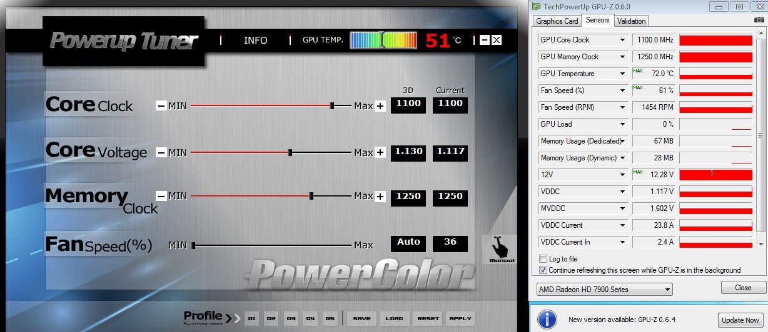
Task: Open the GPU Load sensor dropdown
Action: (622, 124)
